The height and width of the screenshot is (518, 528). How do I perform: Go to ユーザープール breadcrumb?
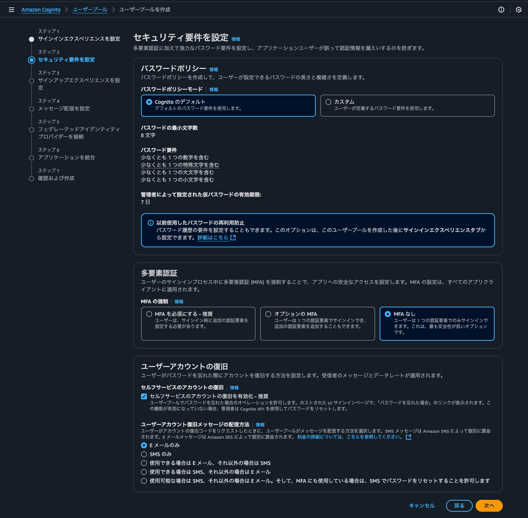[x=90, y=10]
